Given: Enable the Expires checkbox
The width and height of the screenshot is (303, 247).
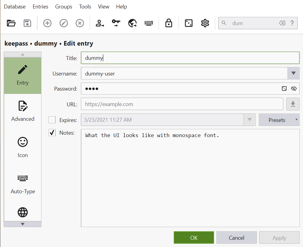Looking at the screenshot, I should click(x=51, y=120).
